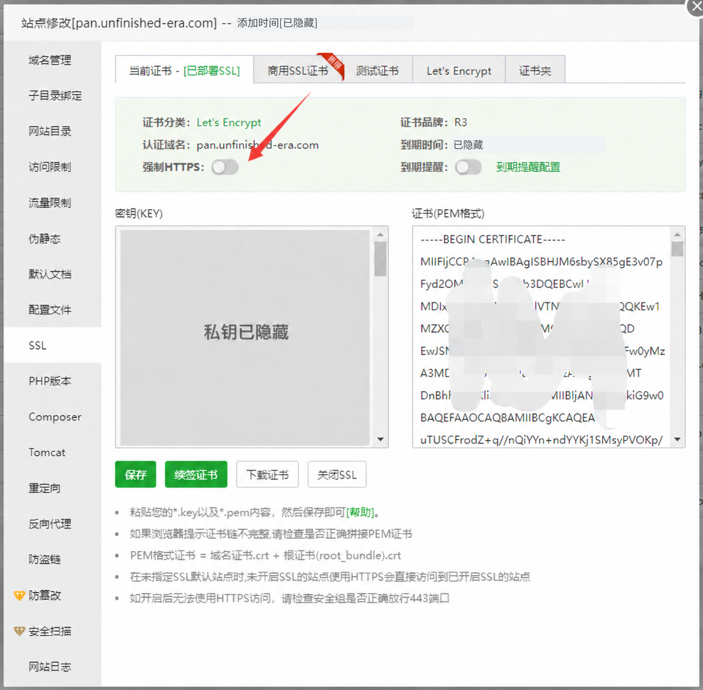Screen dimensions: 703x690
Task: Switch to 商用SSL证书 tab
Action: pos(298,70)
